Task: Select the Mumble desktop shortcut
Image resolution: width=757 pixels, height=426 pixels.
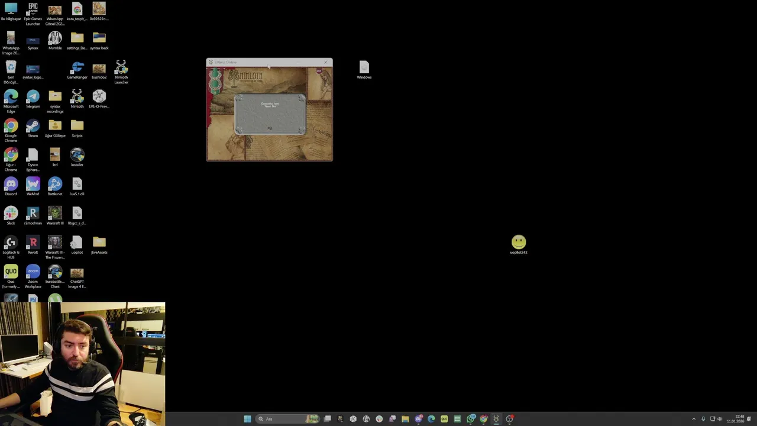Action: coord(55,41)
